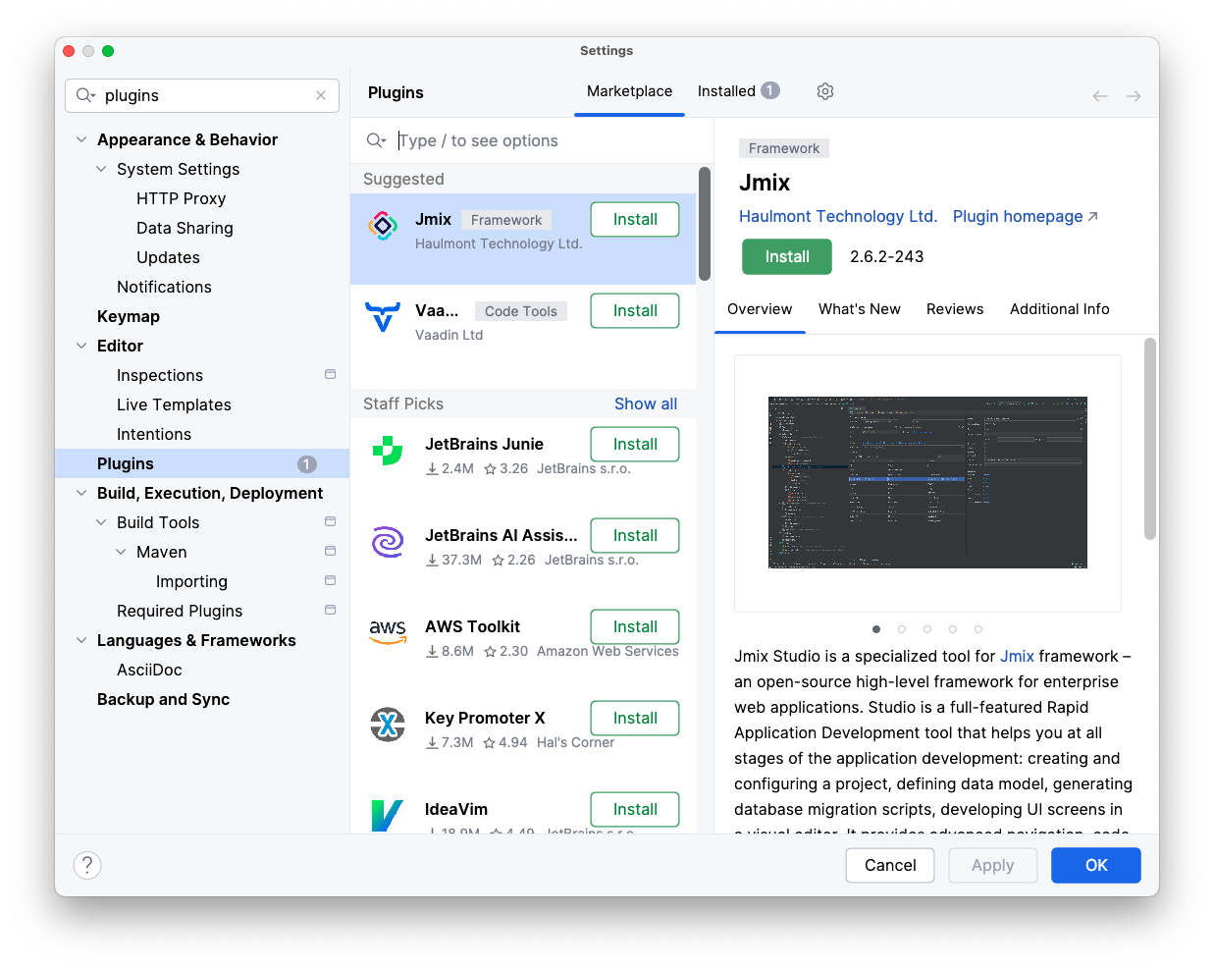The width and height of the screenshot is (1214, 969).
Task: Collapse the Languages & Frameworks section
Action: click(x=81, y=640)
